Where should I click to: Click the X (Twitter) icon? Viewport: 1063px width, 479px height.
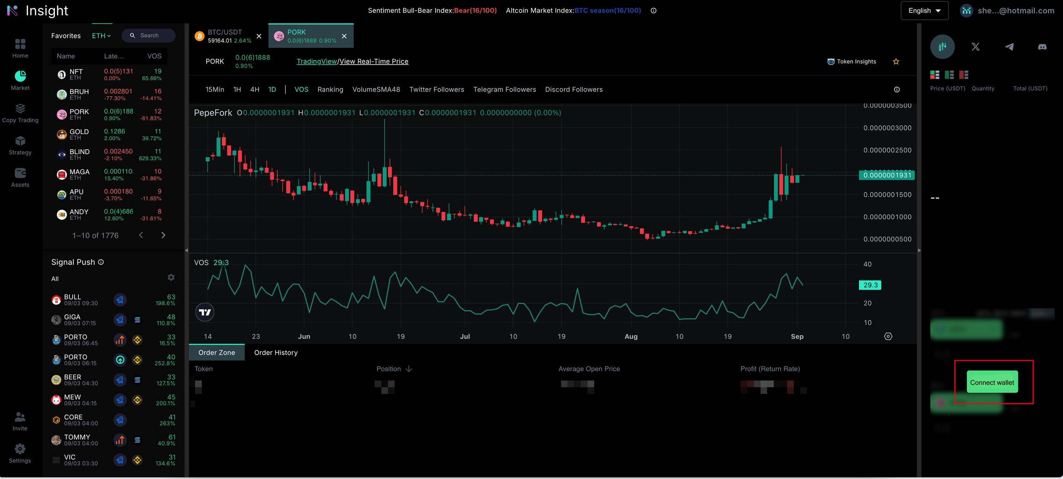(x=975, y=47)
